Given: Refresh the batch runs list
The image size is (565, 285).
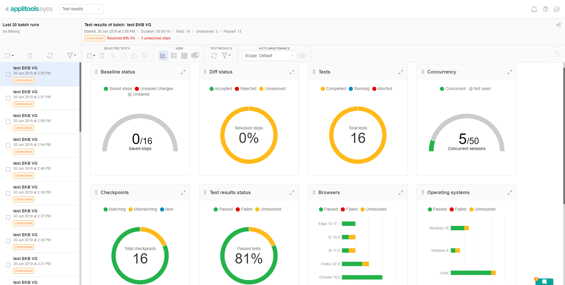Looking at the screenshot, I should (50, 56).
